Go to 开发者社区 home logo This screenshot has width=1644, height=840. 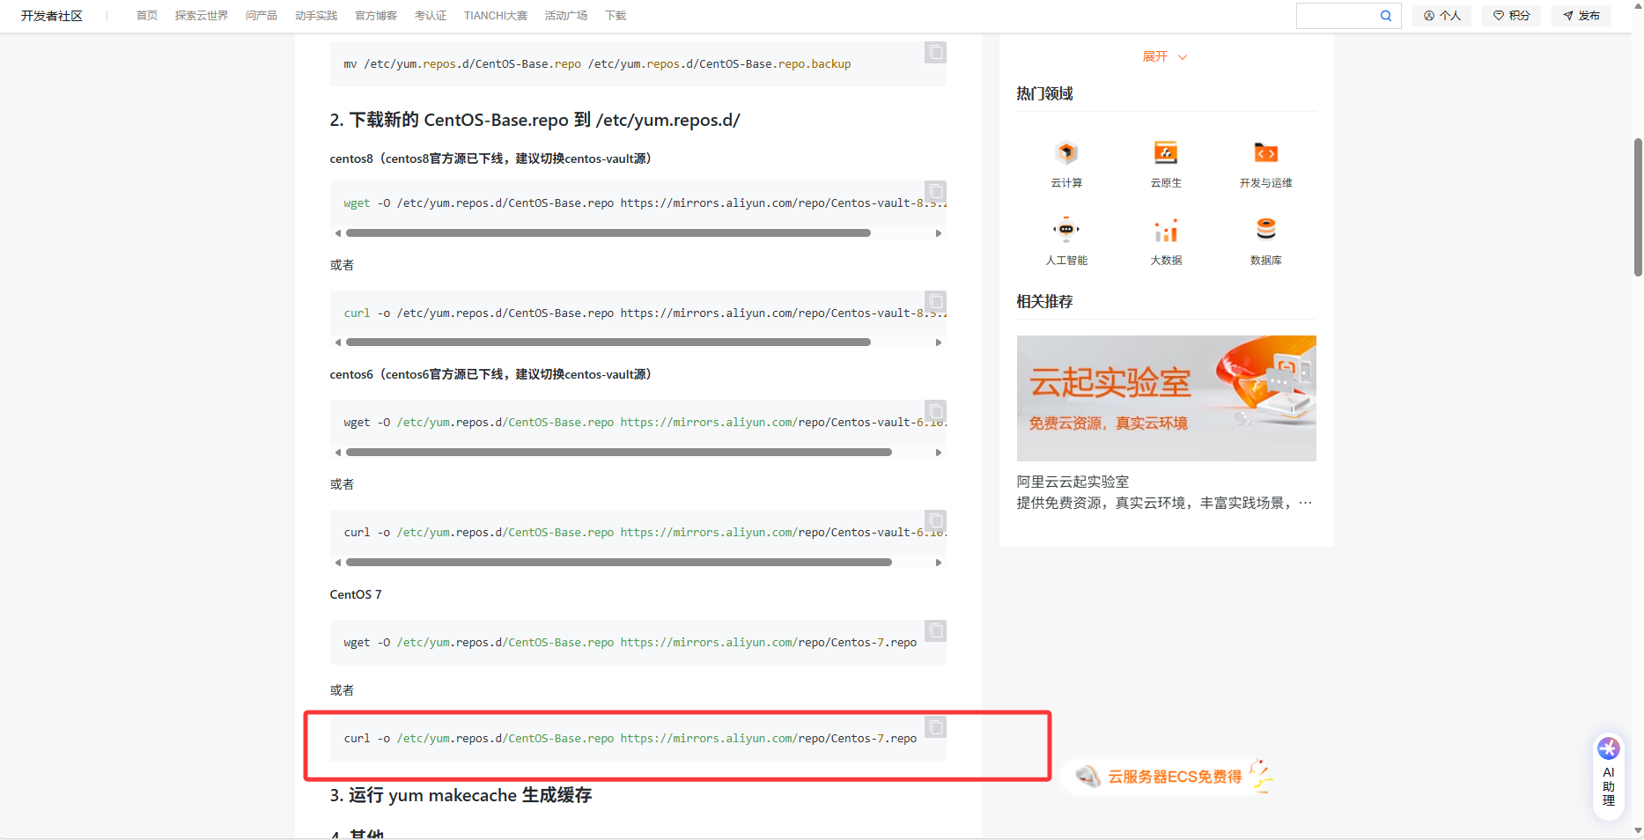(52, 16)
